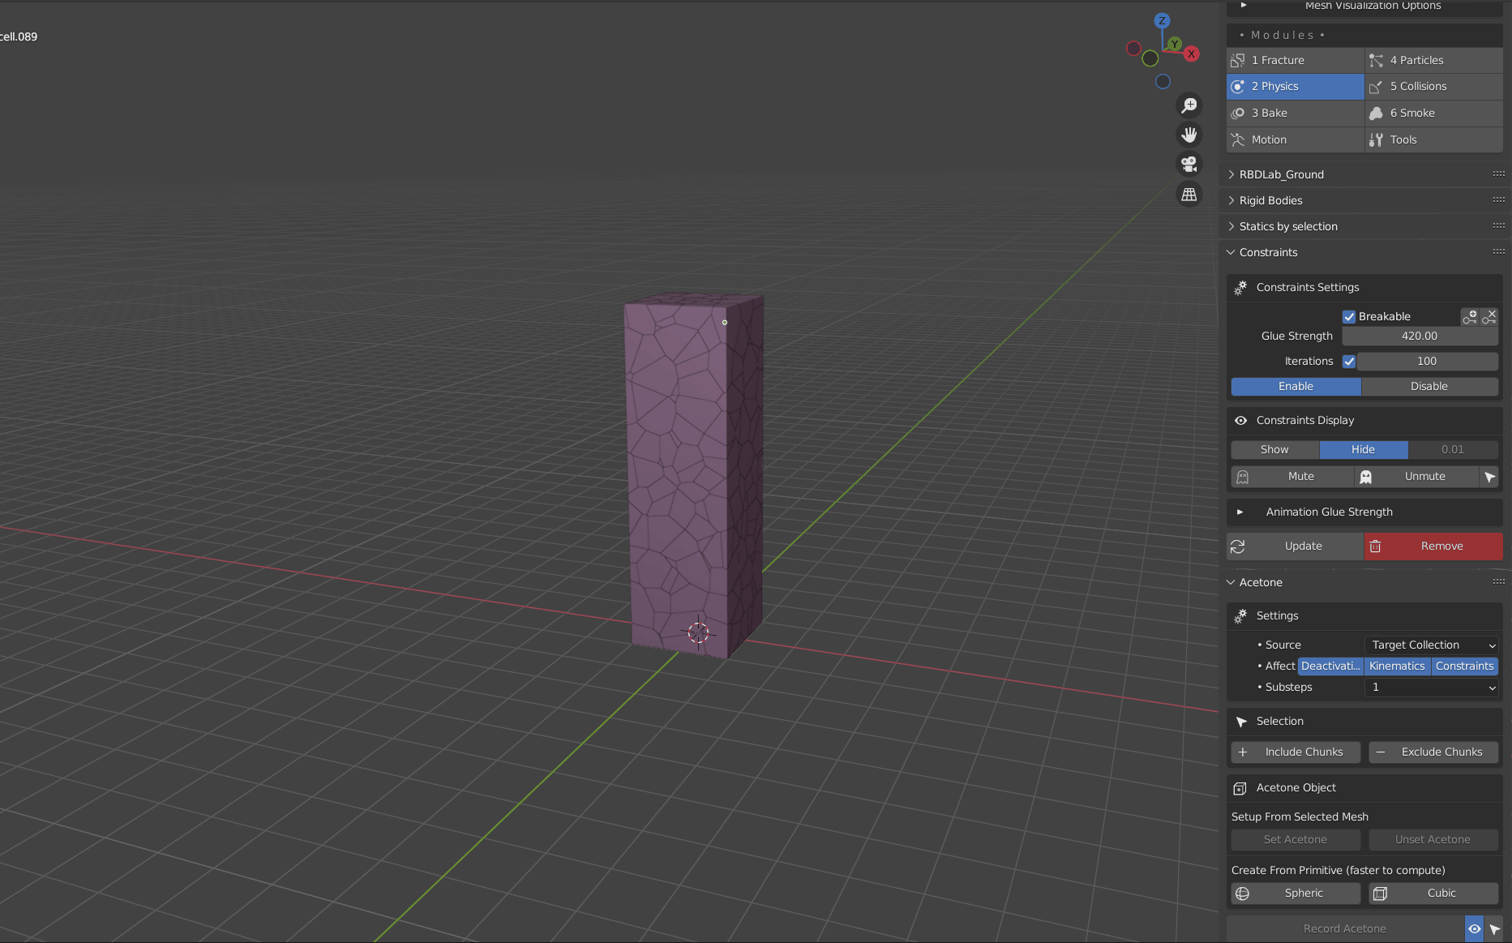Image resolution: width=1512 pixels, height=943 pixels.
Task: Open the Source dropdown showing Target Collection
Action: click(1432, 645)
